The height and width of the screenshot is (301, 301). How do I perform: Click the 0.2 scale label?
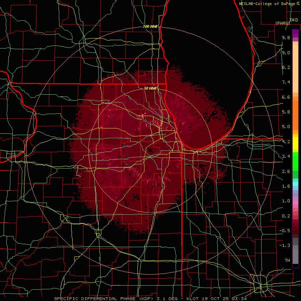click(286, 216)
